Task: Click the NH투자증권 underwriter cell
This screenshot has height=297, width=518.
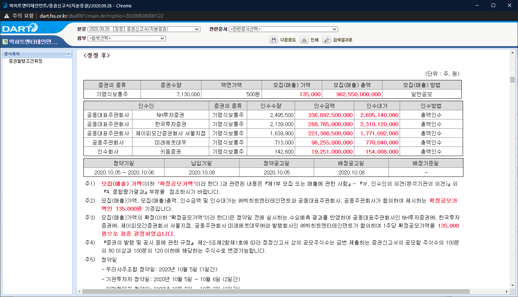Action: point(170,115)
